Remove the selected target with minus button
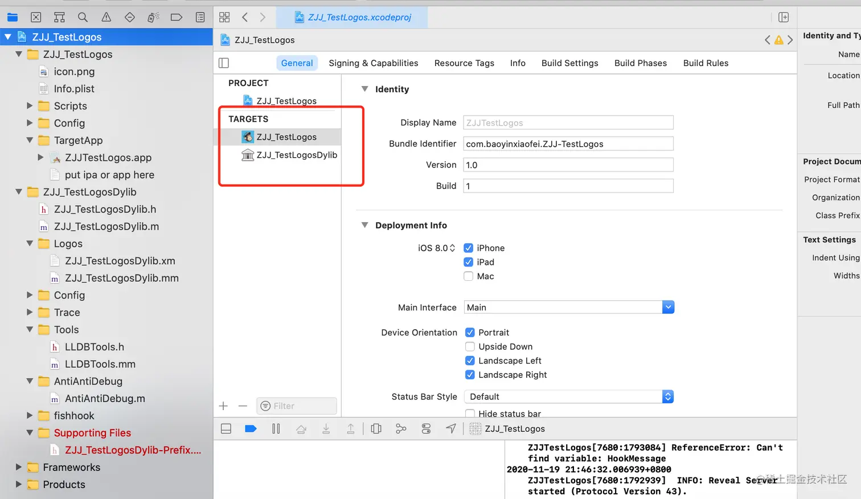The width and height of the screenshot is (861, 499). [x=243, y=406]
